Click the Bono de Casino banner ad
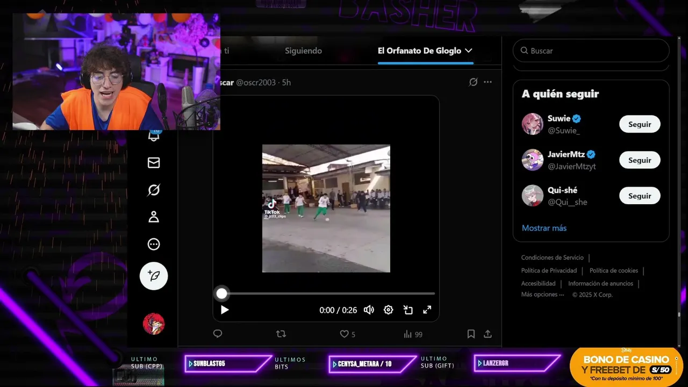The image size is (688, 387). click(x=626, y=367)
